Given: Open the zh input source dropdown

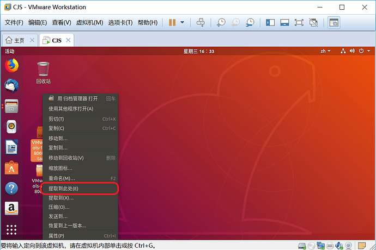Looking at the screenshot, I should click(x=325, y=51).
